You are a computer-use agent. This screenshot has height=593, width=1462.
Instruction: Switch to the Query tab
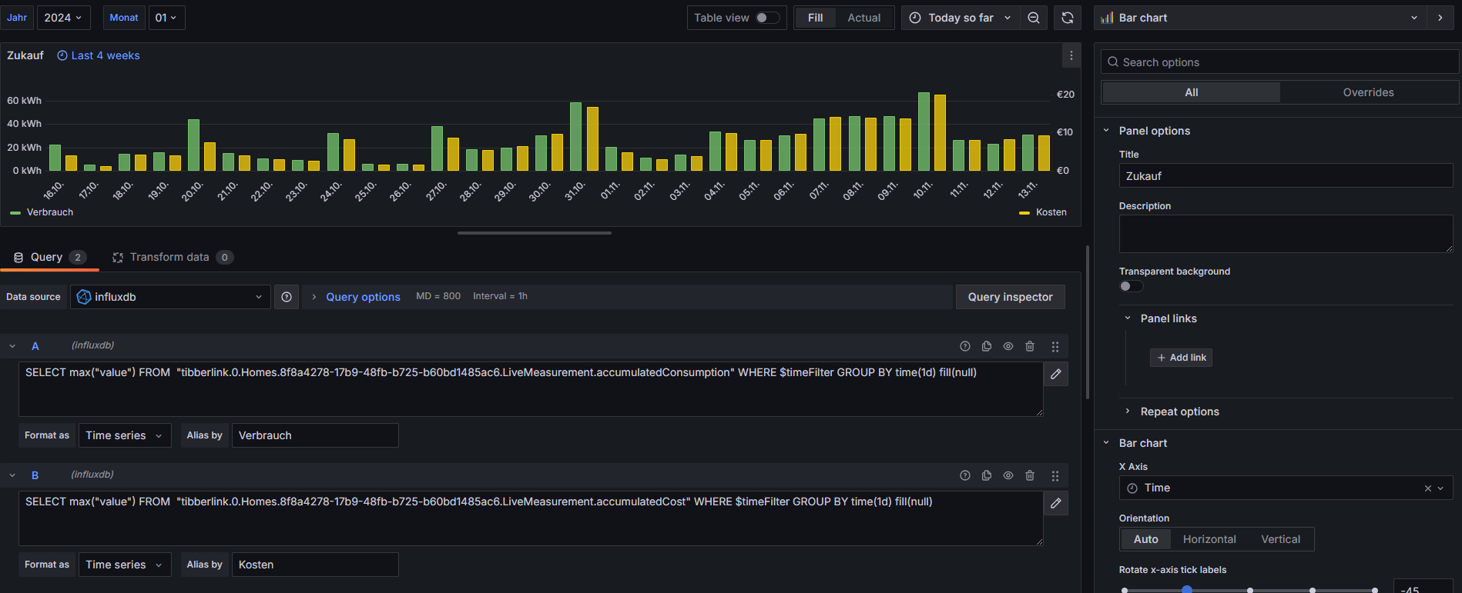click(49, 258)
